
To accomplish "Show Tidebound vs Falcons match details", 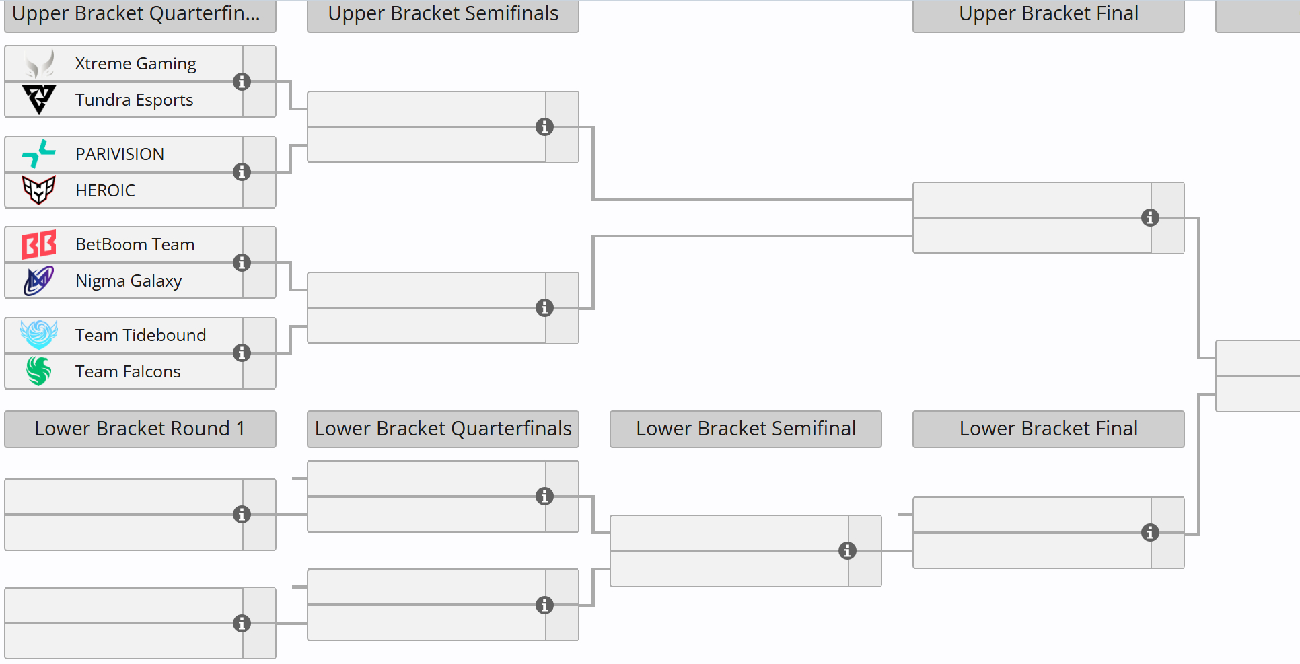I will click(242, 353).
